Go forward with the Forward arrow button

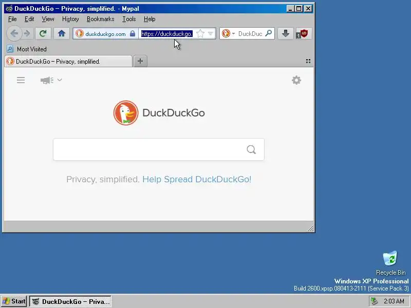coord(27,33)
